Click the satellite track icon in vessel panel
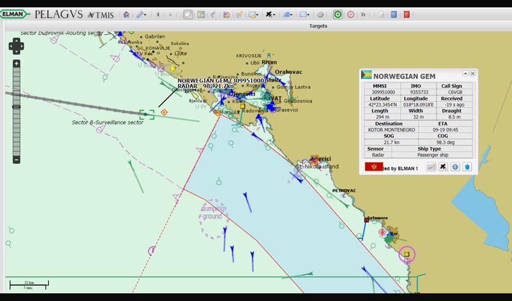The width and height of the screenshot is (512, 301). pyautogui.click(x=443, y=167)
